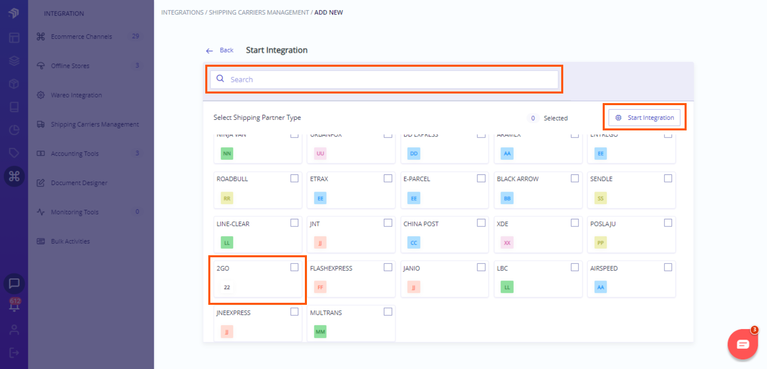Viewport: 767px width, 369px height.
Task: Open the price tag icon in left rail
Action: 14,153
